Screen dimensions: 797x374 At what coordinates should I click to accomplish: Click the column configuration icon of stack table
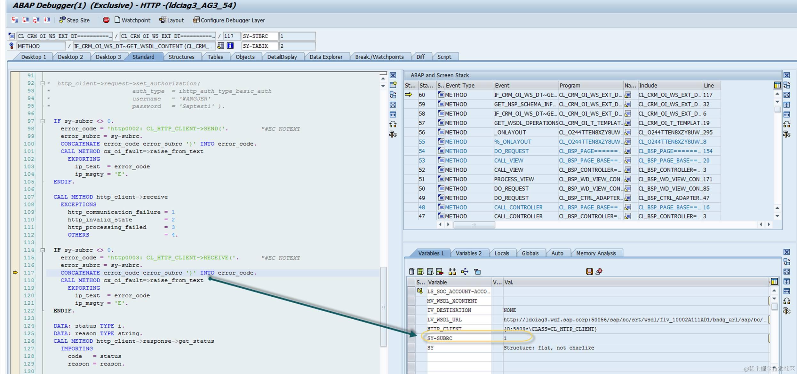pyautogui.click(x=777, y=85)
